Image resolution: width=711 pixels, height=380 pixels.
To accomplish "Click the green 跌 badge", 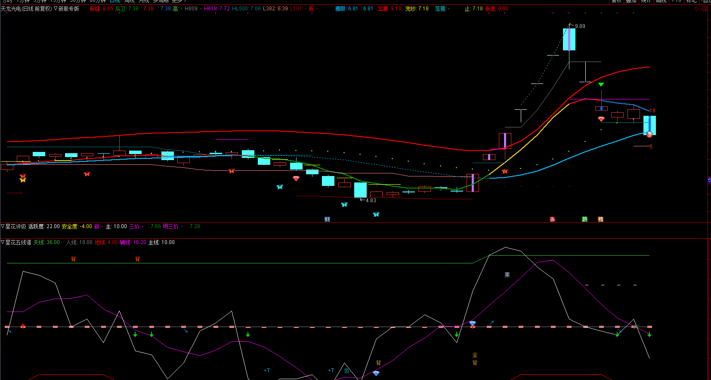I will pyautogui.click(x=585, y=219).
